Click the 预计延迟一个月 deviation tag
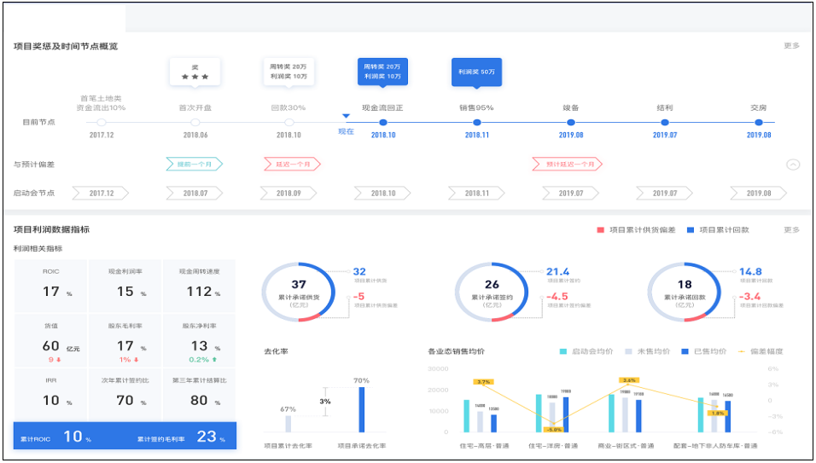The height and width of the screenshot is (463, 816). 568,165
